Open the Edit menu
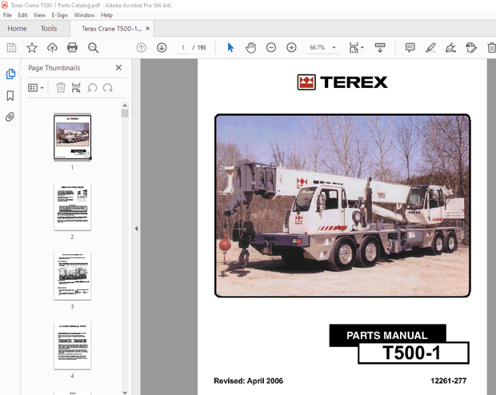 click(x=22, y=15)
